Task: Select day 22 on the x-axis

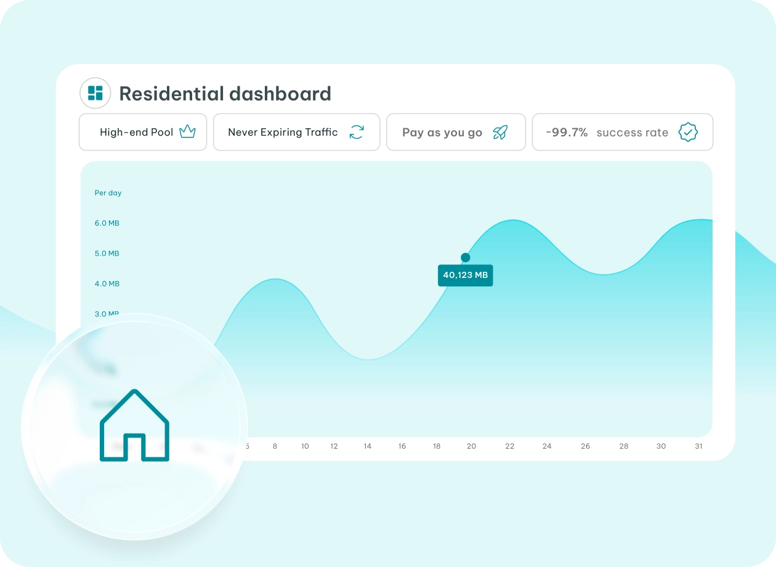Action: coord(509,446)
